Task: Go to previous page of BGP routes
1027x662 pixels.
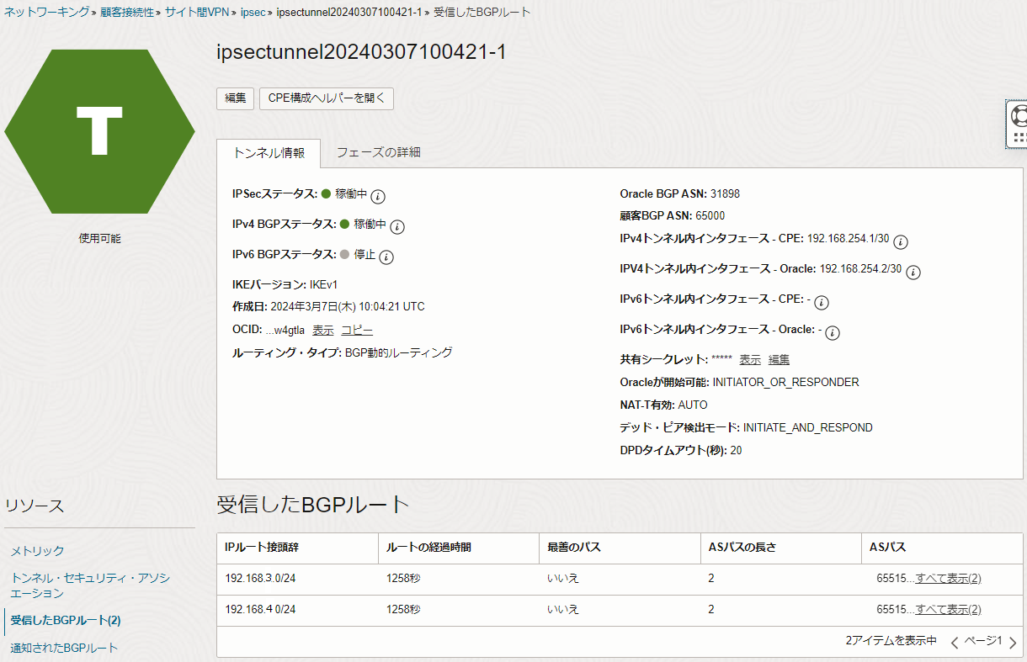Action: [955, 643]
